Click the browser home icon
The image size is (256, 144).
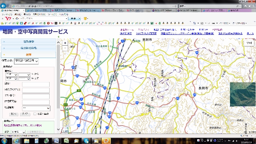pos(246,6)
